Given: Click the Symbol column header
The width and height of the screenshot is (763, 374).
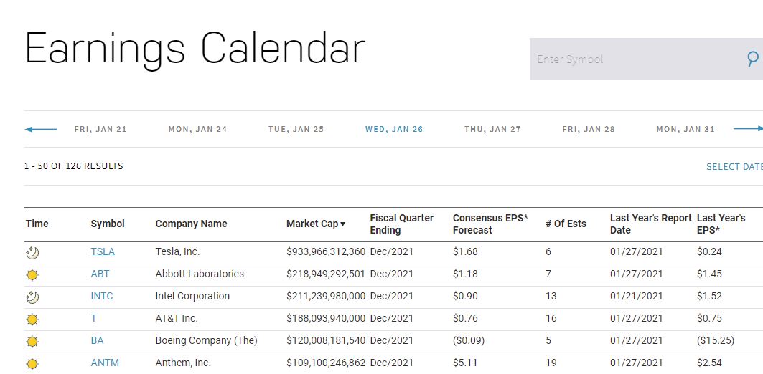Looking at the screenshot, I should coord(108,224).
